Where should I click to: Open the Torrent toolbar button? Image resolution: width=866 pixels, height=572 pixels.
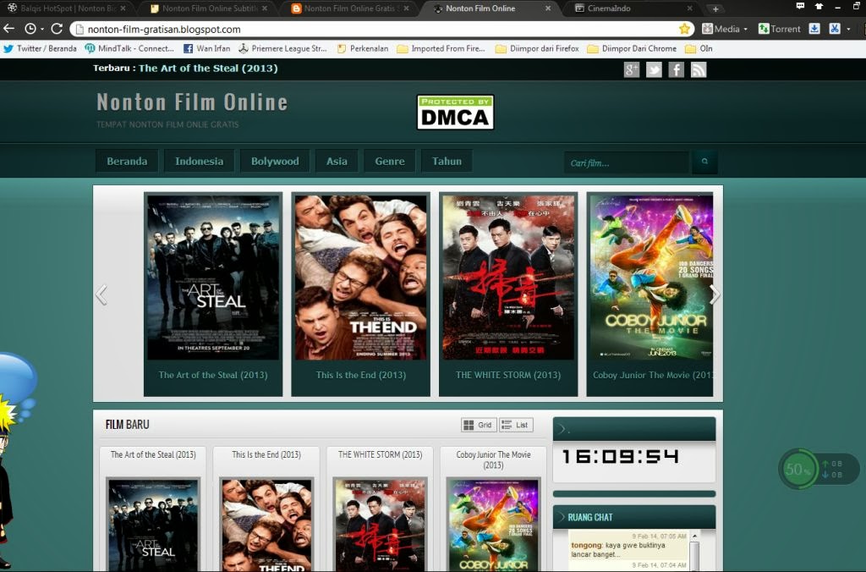click(779, 29)
